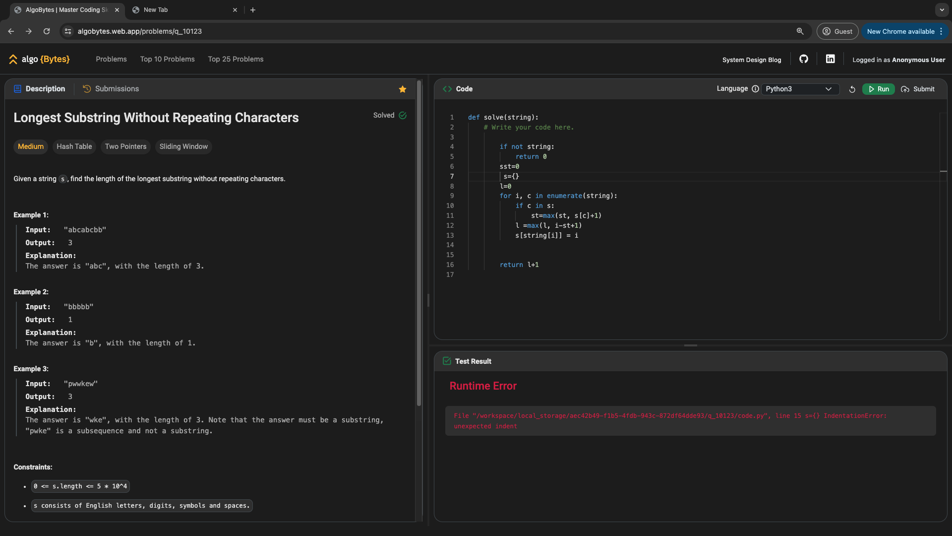Click the star/bookmark icon to favorite
The width and height of the screenshot is (952, 536).
click(403, 89)
